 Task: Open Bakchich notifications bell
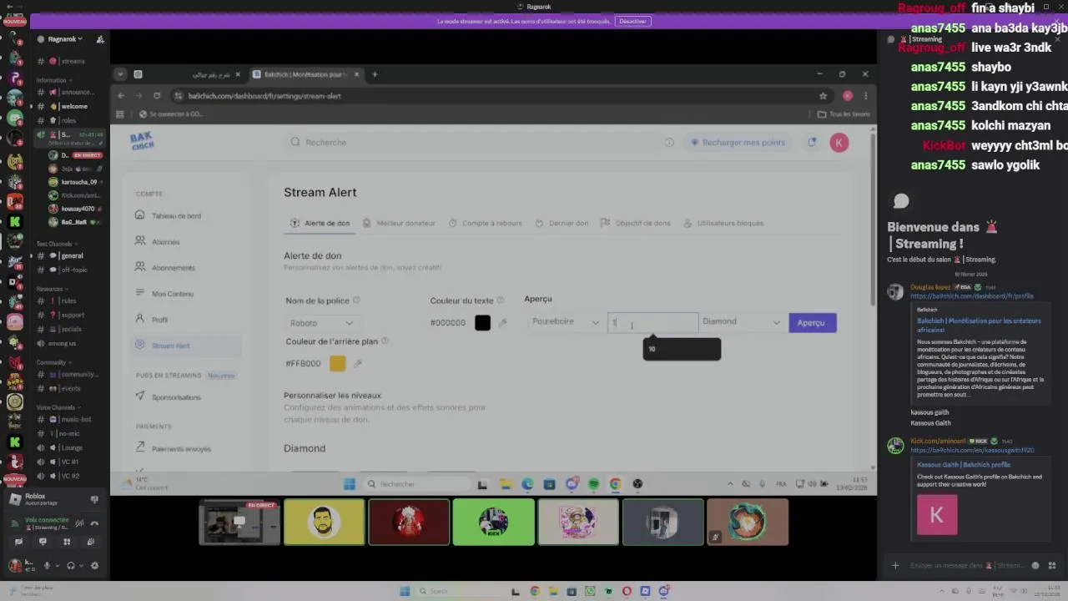811,143
